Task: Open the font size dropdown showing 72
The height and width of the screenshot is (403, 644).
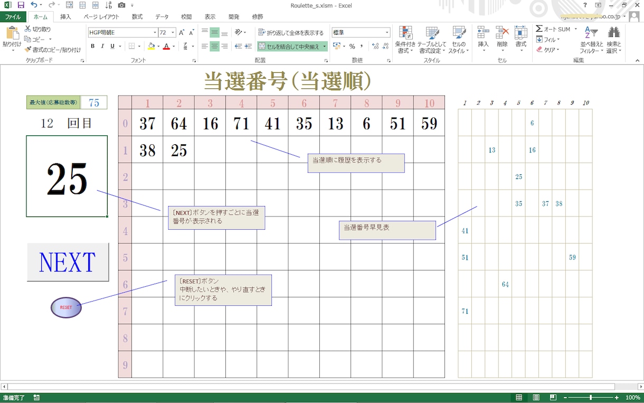Action: point(173,33)
